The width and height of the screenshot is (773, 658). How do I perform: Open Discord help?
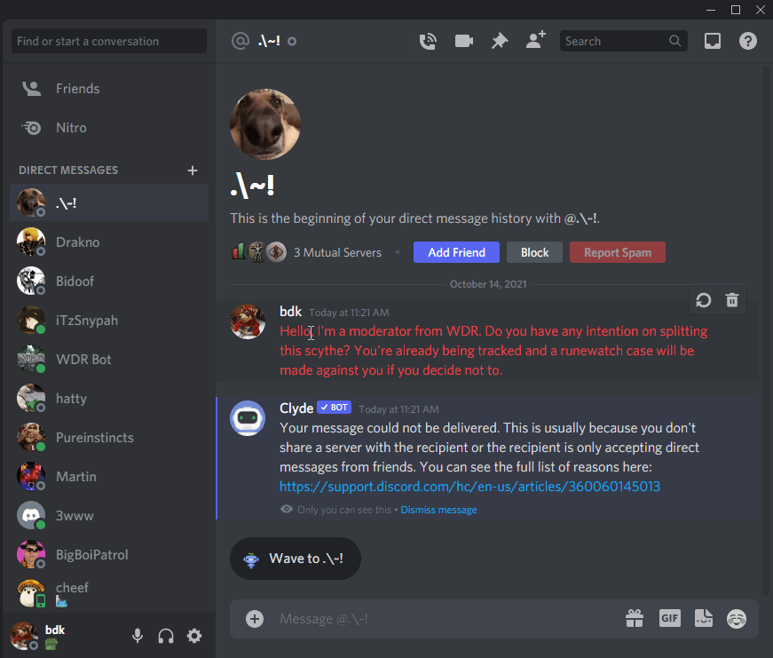pyautogui.click(x=748, y=41)
